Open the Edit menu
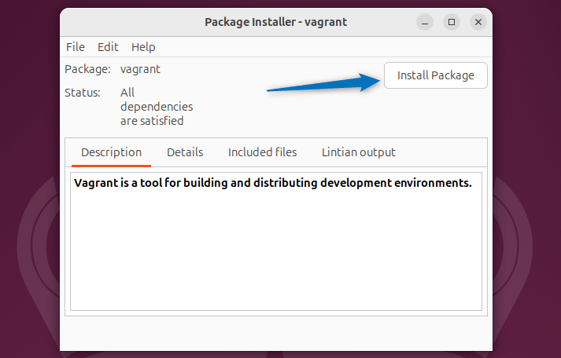561x358 pixels. pos(108,47)
